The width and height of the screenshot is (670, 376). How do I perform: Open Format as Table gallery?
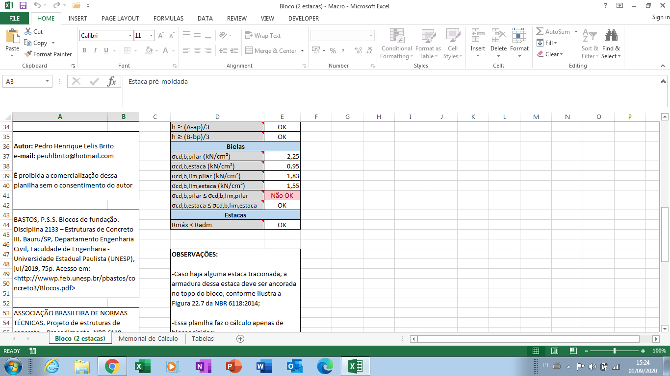pos(428,43)
